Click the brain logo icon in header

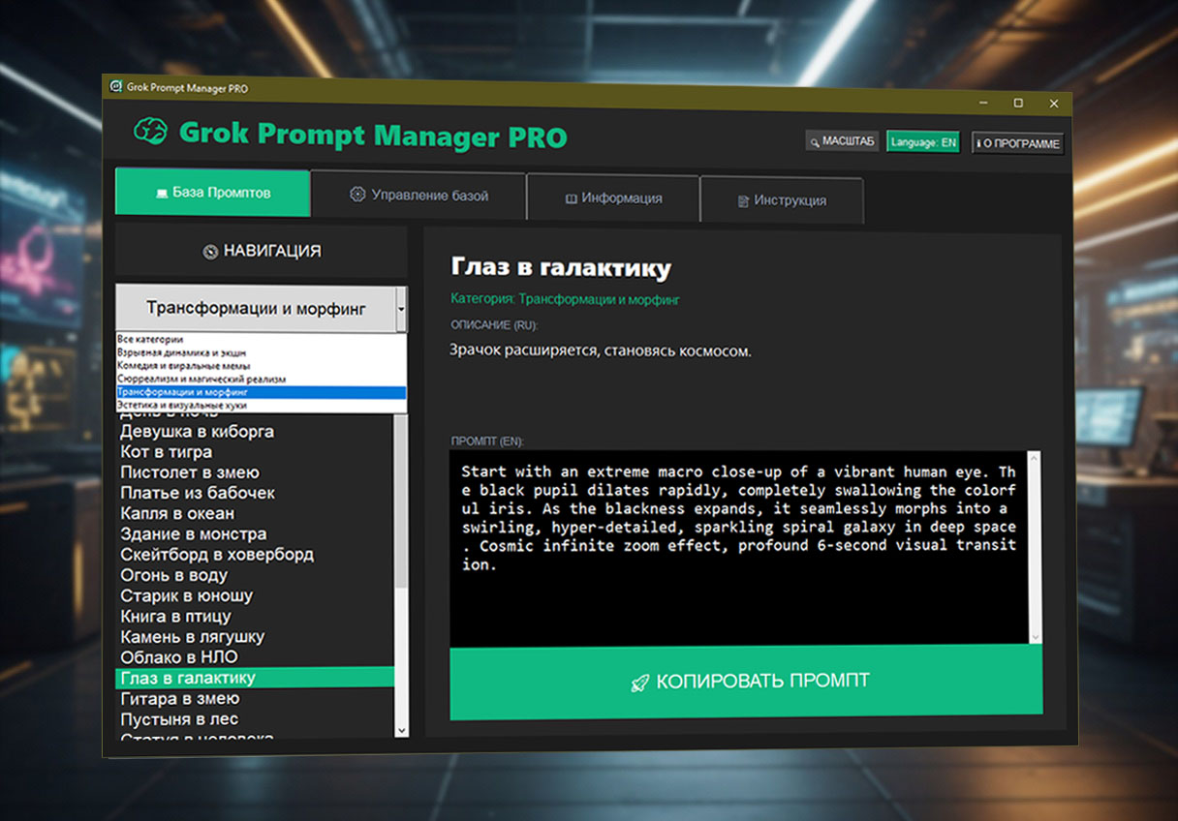[149, 132]
